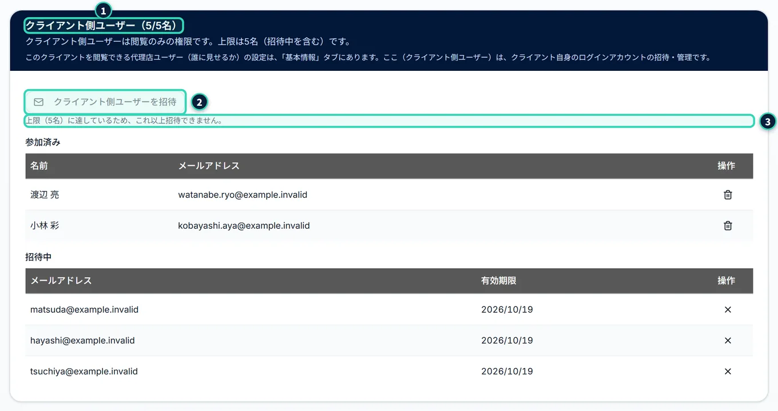Click 名前 column header in 参加済み table
Image resolution: width=778 pixels, height=411 pixels.
(x=39, y=166)
